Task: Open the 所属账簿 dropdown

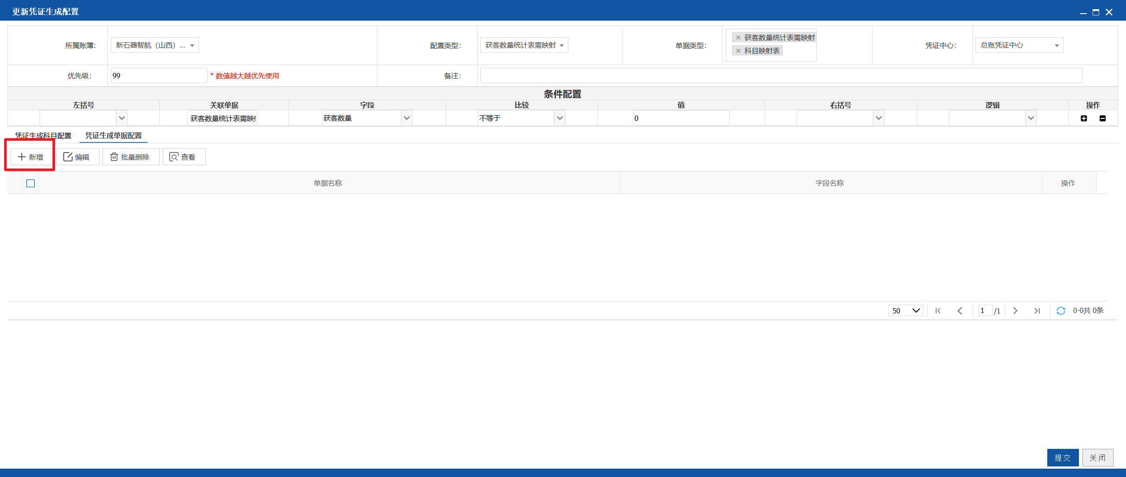Action: (154, 45)
